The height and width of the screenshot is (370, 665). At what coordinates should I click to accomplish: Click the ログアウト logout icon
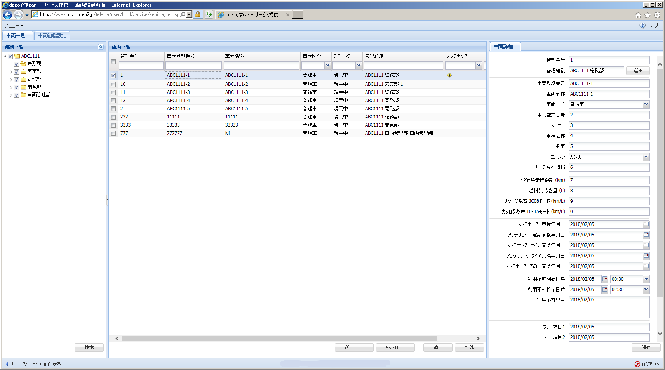coord(637,364)
